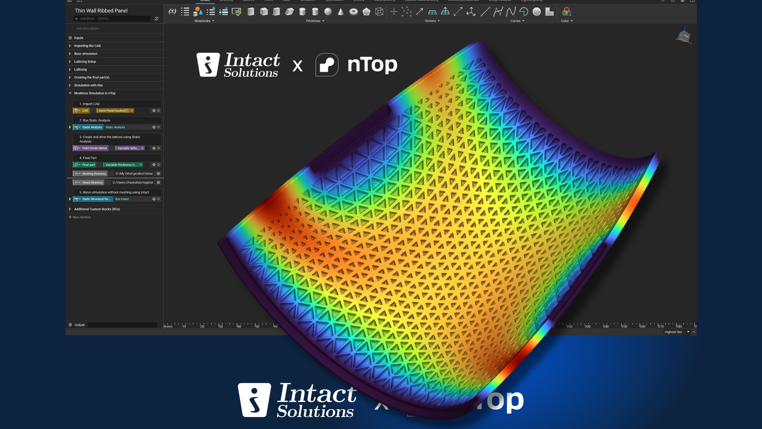
Task: Expand the Latticing Setup section
Action: tap(70, 61)
